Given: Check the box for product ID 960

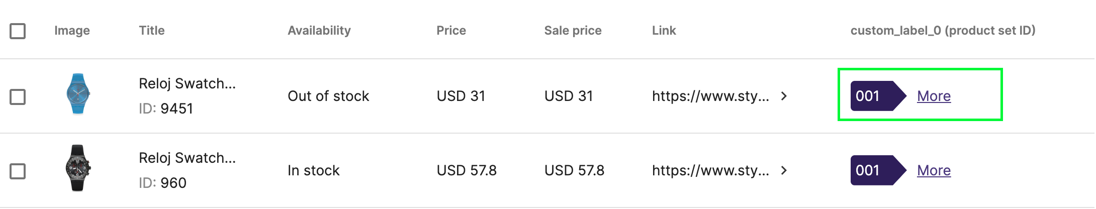Looking at the screenshot, I should pyautogui.click(x=18, y=171).
